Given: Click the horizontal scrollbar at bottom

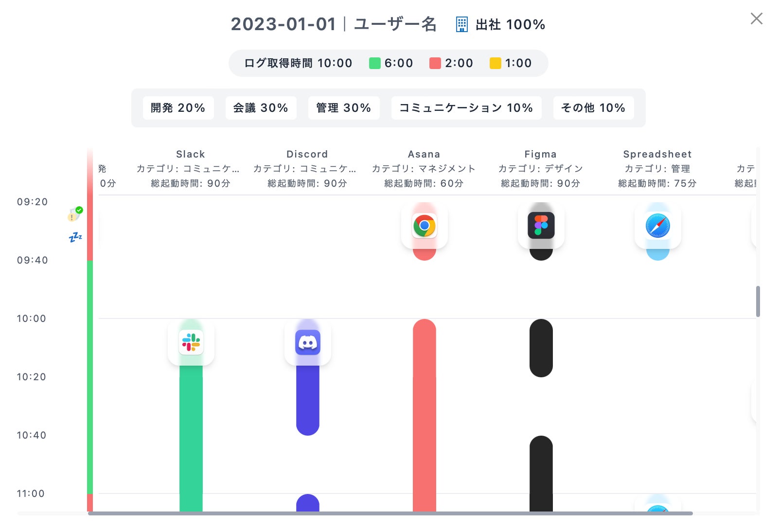Looking at the screenshot, I should (x=390, y=513).
